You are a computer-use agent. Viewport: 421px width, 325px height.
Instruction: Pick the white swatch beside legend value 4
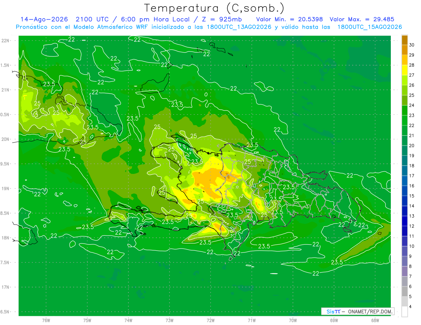(x=405, y=312)
